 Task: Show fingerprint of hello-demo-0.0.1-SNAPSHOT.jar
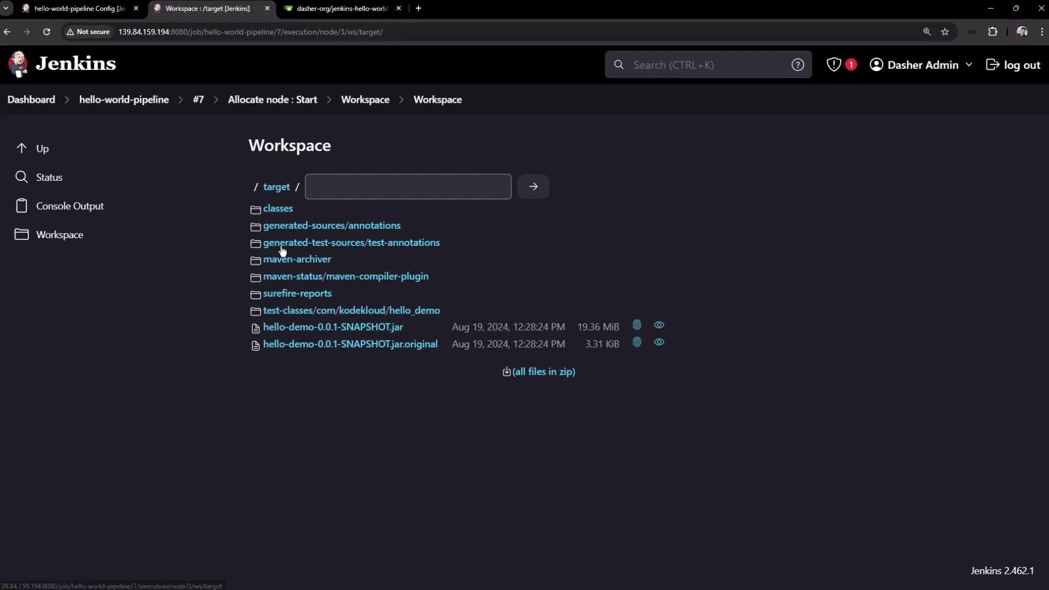637,325
